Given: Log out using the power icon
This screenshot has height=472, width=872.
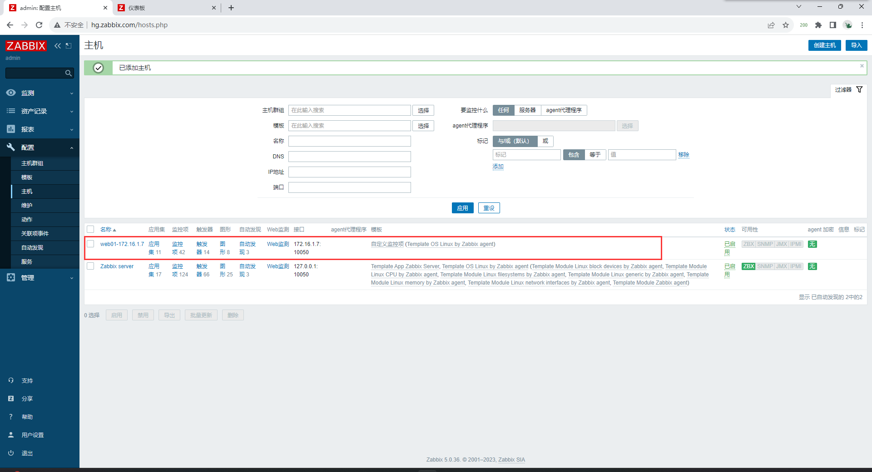Looking at the screenshot, I should tap(11, 453).
